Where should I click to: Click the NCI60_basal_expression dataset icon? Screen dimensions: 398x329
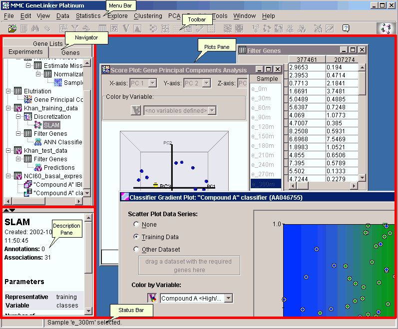(x=18, y=176)
